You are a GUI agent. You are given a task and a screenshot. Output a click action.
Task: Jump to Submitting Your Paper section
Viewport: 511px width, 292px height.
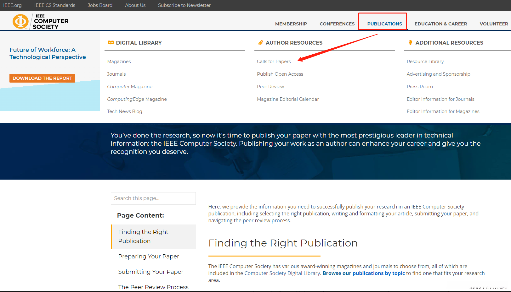[x=151, y=272]
